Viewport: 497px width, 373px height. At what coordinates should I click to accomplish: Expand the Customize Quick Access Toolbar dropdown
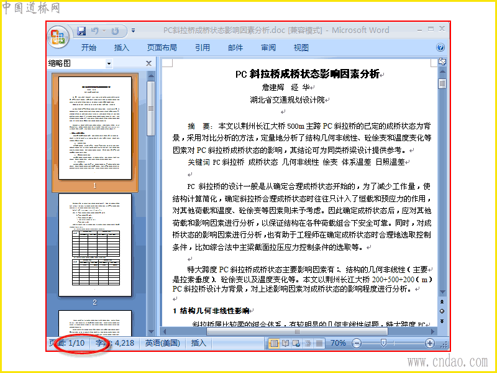[x=133, y=30]
